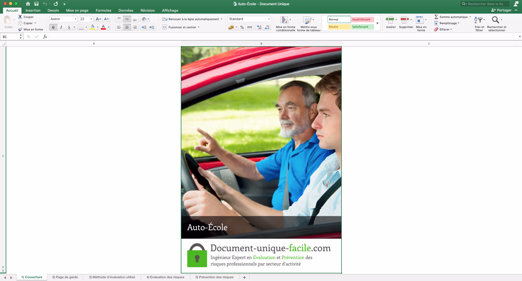Expand the cell styles gallery arrow
The image size is (522, 281).
(x=378, y=23)
